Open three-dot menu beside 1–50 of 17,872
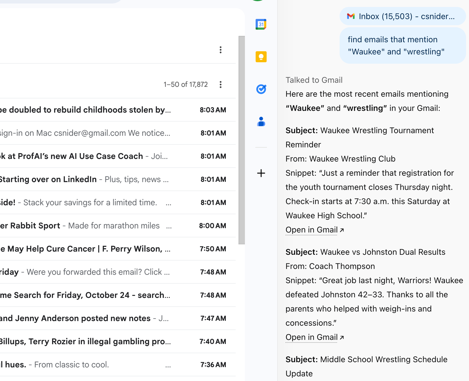This screenshot has height=381, width=469. [221, 85]
